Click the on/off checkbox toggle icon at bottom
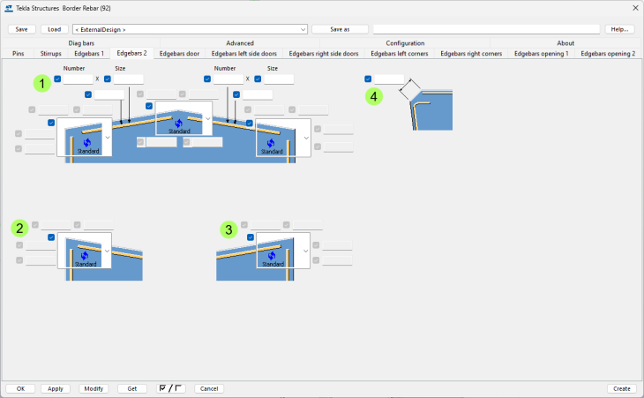This screenshot has height=398, width=644. pyautogui.click(x=170, y=388)
